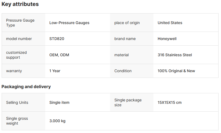Click the 1 Year warranty value
The width and height of the screenshot is (221, 133).
click(55, 71)
